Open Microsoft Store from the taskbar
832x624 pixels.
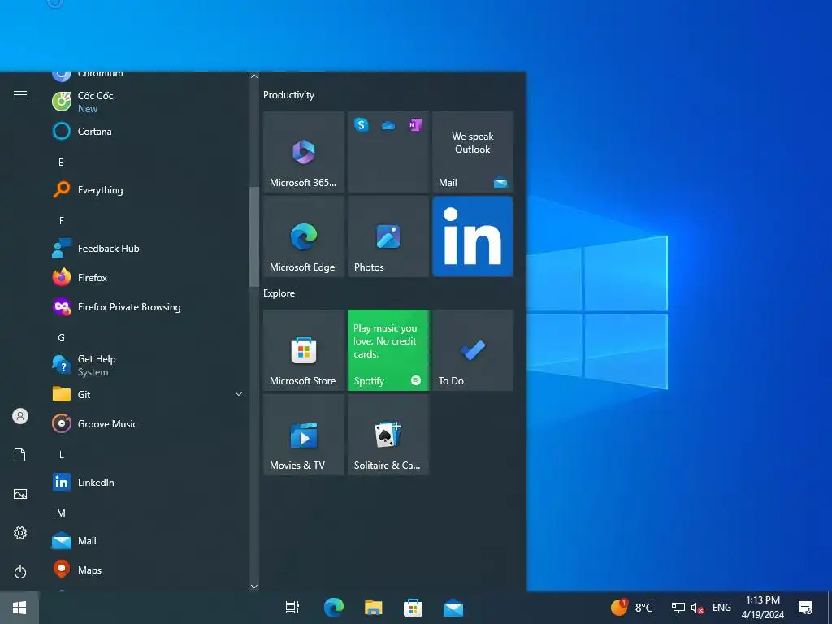[413, 608]
